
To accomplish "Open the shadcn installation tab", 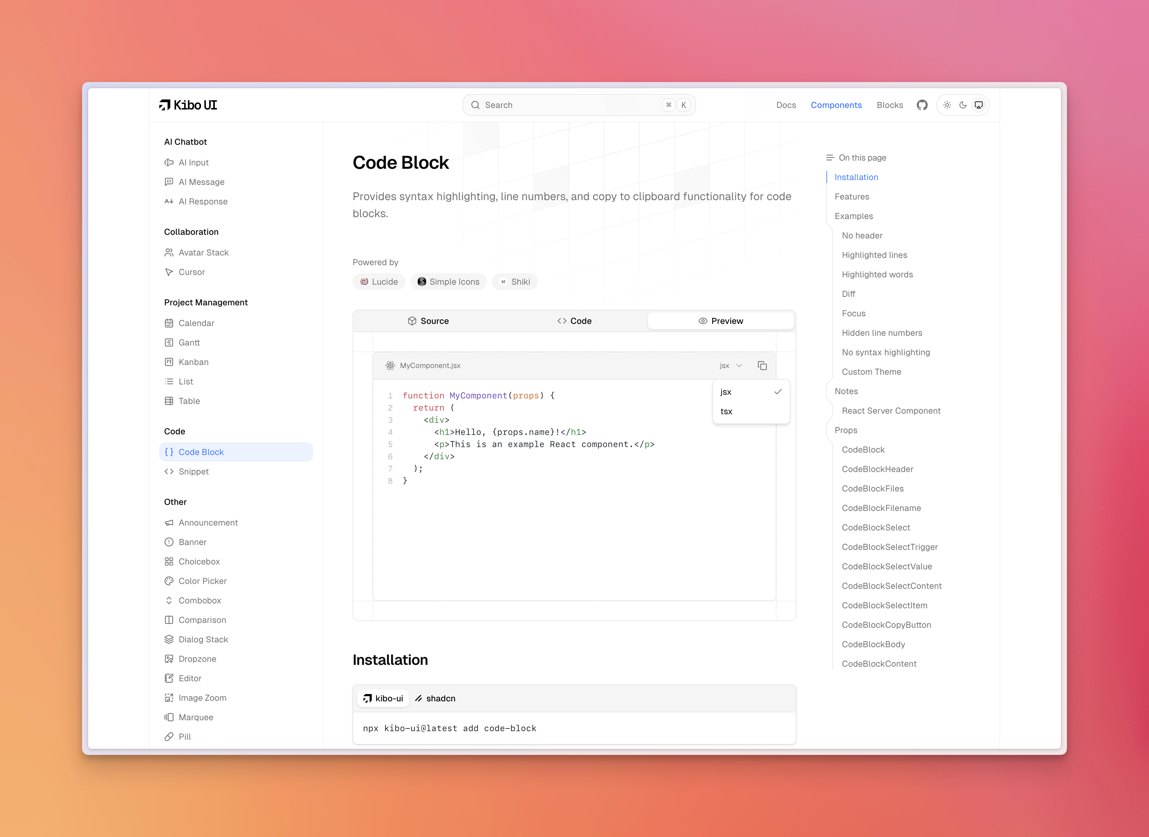I will [x=435, y=698].
